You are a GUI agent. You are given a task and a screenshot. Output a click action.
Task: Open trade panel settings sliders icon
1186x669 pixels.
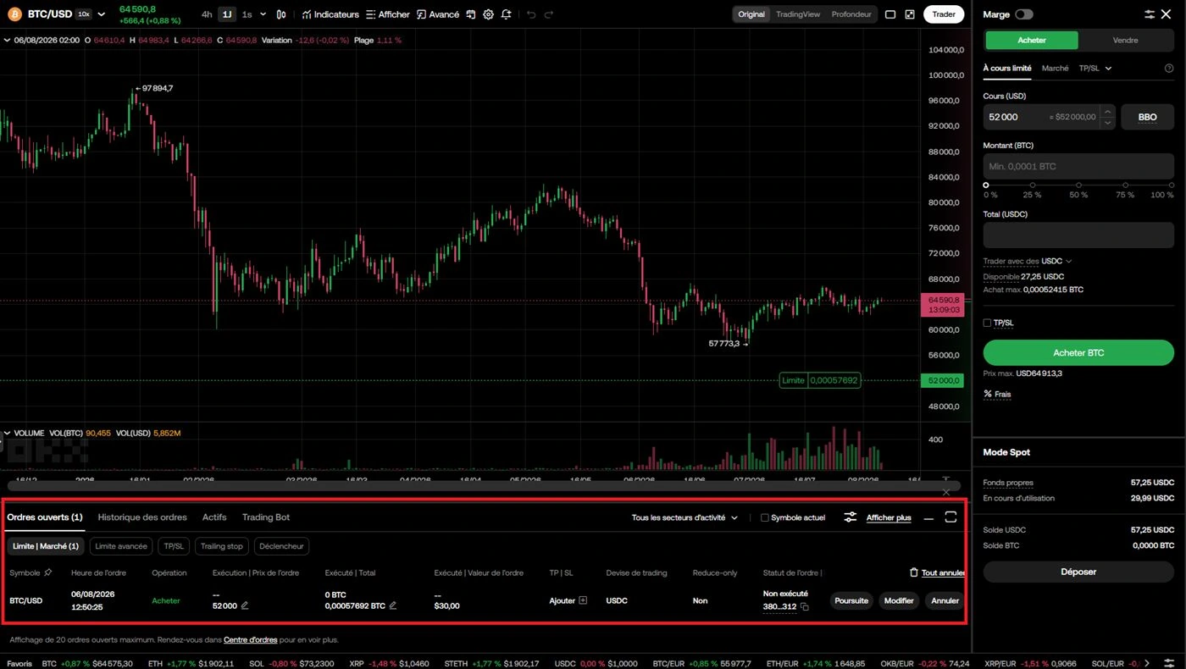click(x=1150, y=14)
